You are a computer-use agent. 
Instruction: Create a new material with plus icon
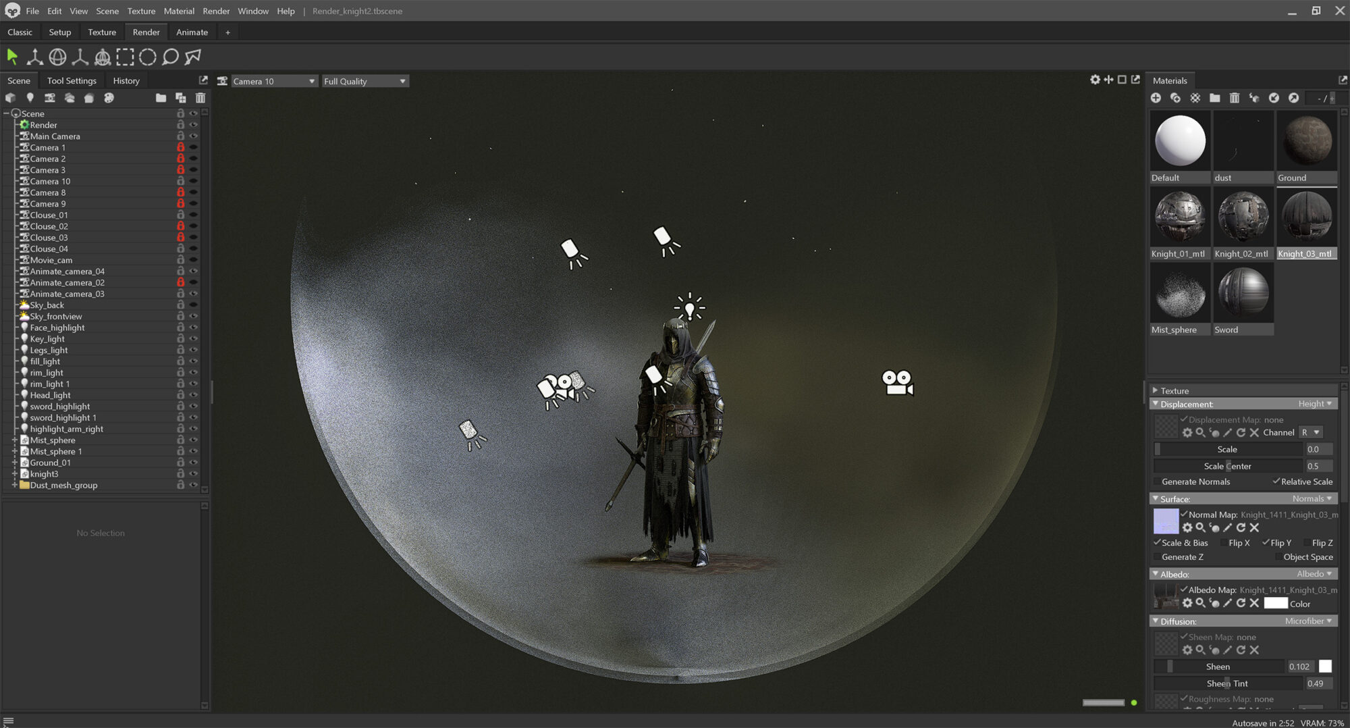click(x=1156, y=98)
